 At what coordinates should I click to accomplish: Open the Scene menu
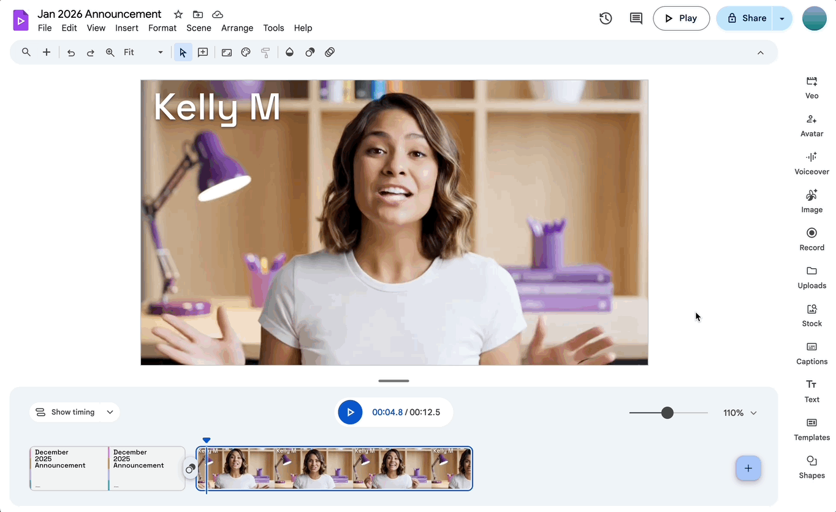(x=199, y=28)
